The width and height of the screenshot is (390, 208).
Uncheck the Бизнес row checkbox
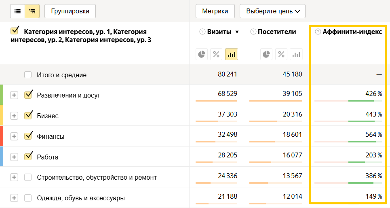click(x=28, y=115)
